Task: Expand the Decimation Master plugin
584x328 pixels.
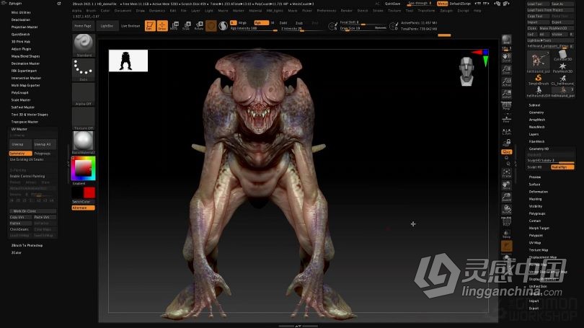Action: pyautogui.click(x=25, y=63)
